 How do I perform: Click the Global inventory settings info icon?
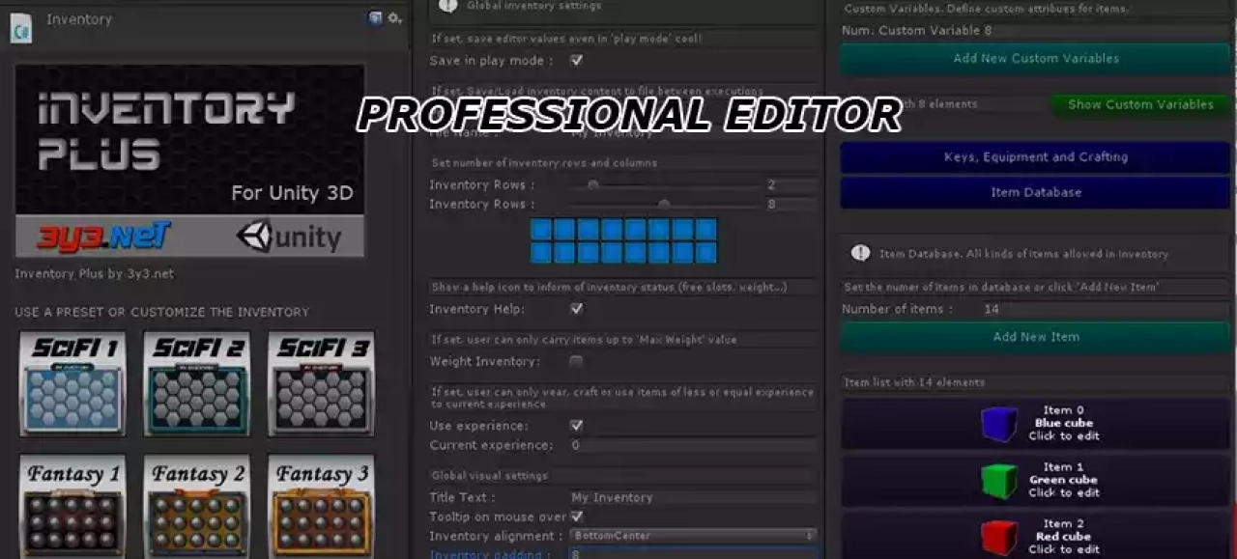[447, 6]
